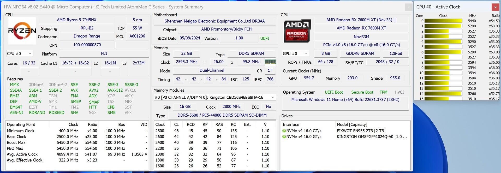Viewport: 501px width, 173px height.
Task: Click the Avg. Effective Clock row
Action: point(77,160)
